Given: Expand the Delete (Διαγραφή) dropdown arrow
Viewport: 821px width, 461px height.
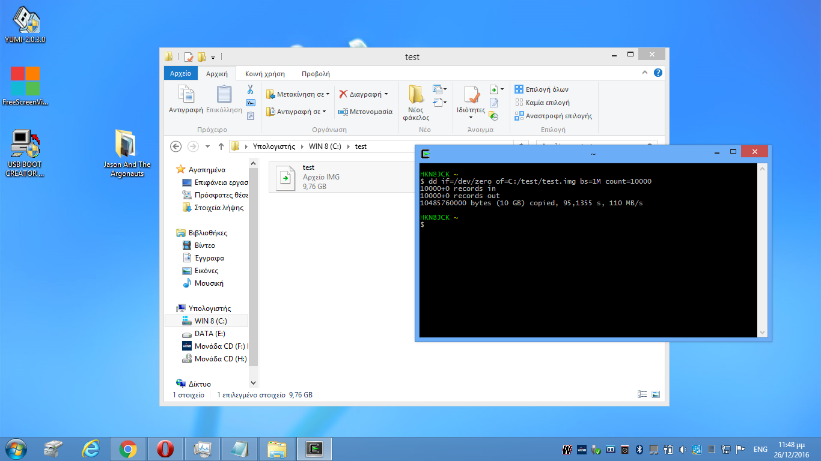Looking at the screenshot, I should (386, 94).
